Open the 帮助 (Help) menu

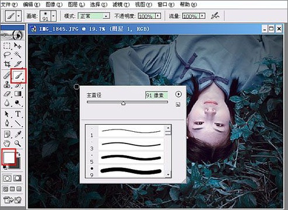point(188,5)
